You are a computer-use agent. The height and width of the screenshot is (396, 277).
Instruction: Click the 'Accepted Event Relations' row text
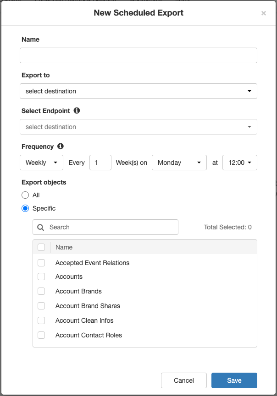coord(92,263)
